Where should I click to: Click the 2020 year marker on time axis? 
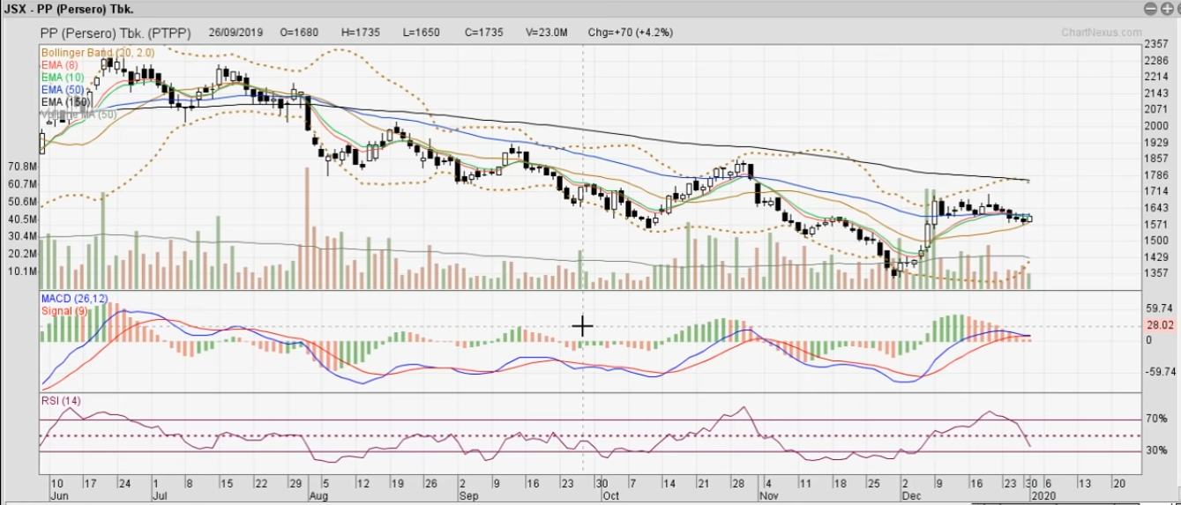pyautogui.click(x=1038, y=496)
